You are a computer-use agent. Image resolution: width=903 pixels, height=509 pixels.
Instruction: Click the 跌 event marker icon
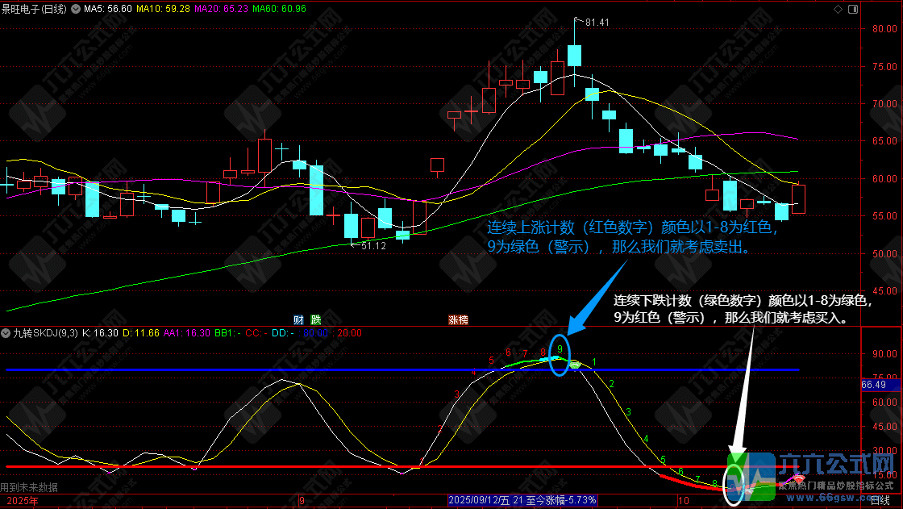316,319
